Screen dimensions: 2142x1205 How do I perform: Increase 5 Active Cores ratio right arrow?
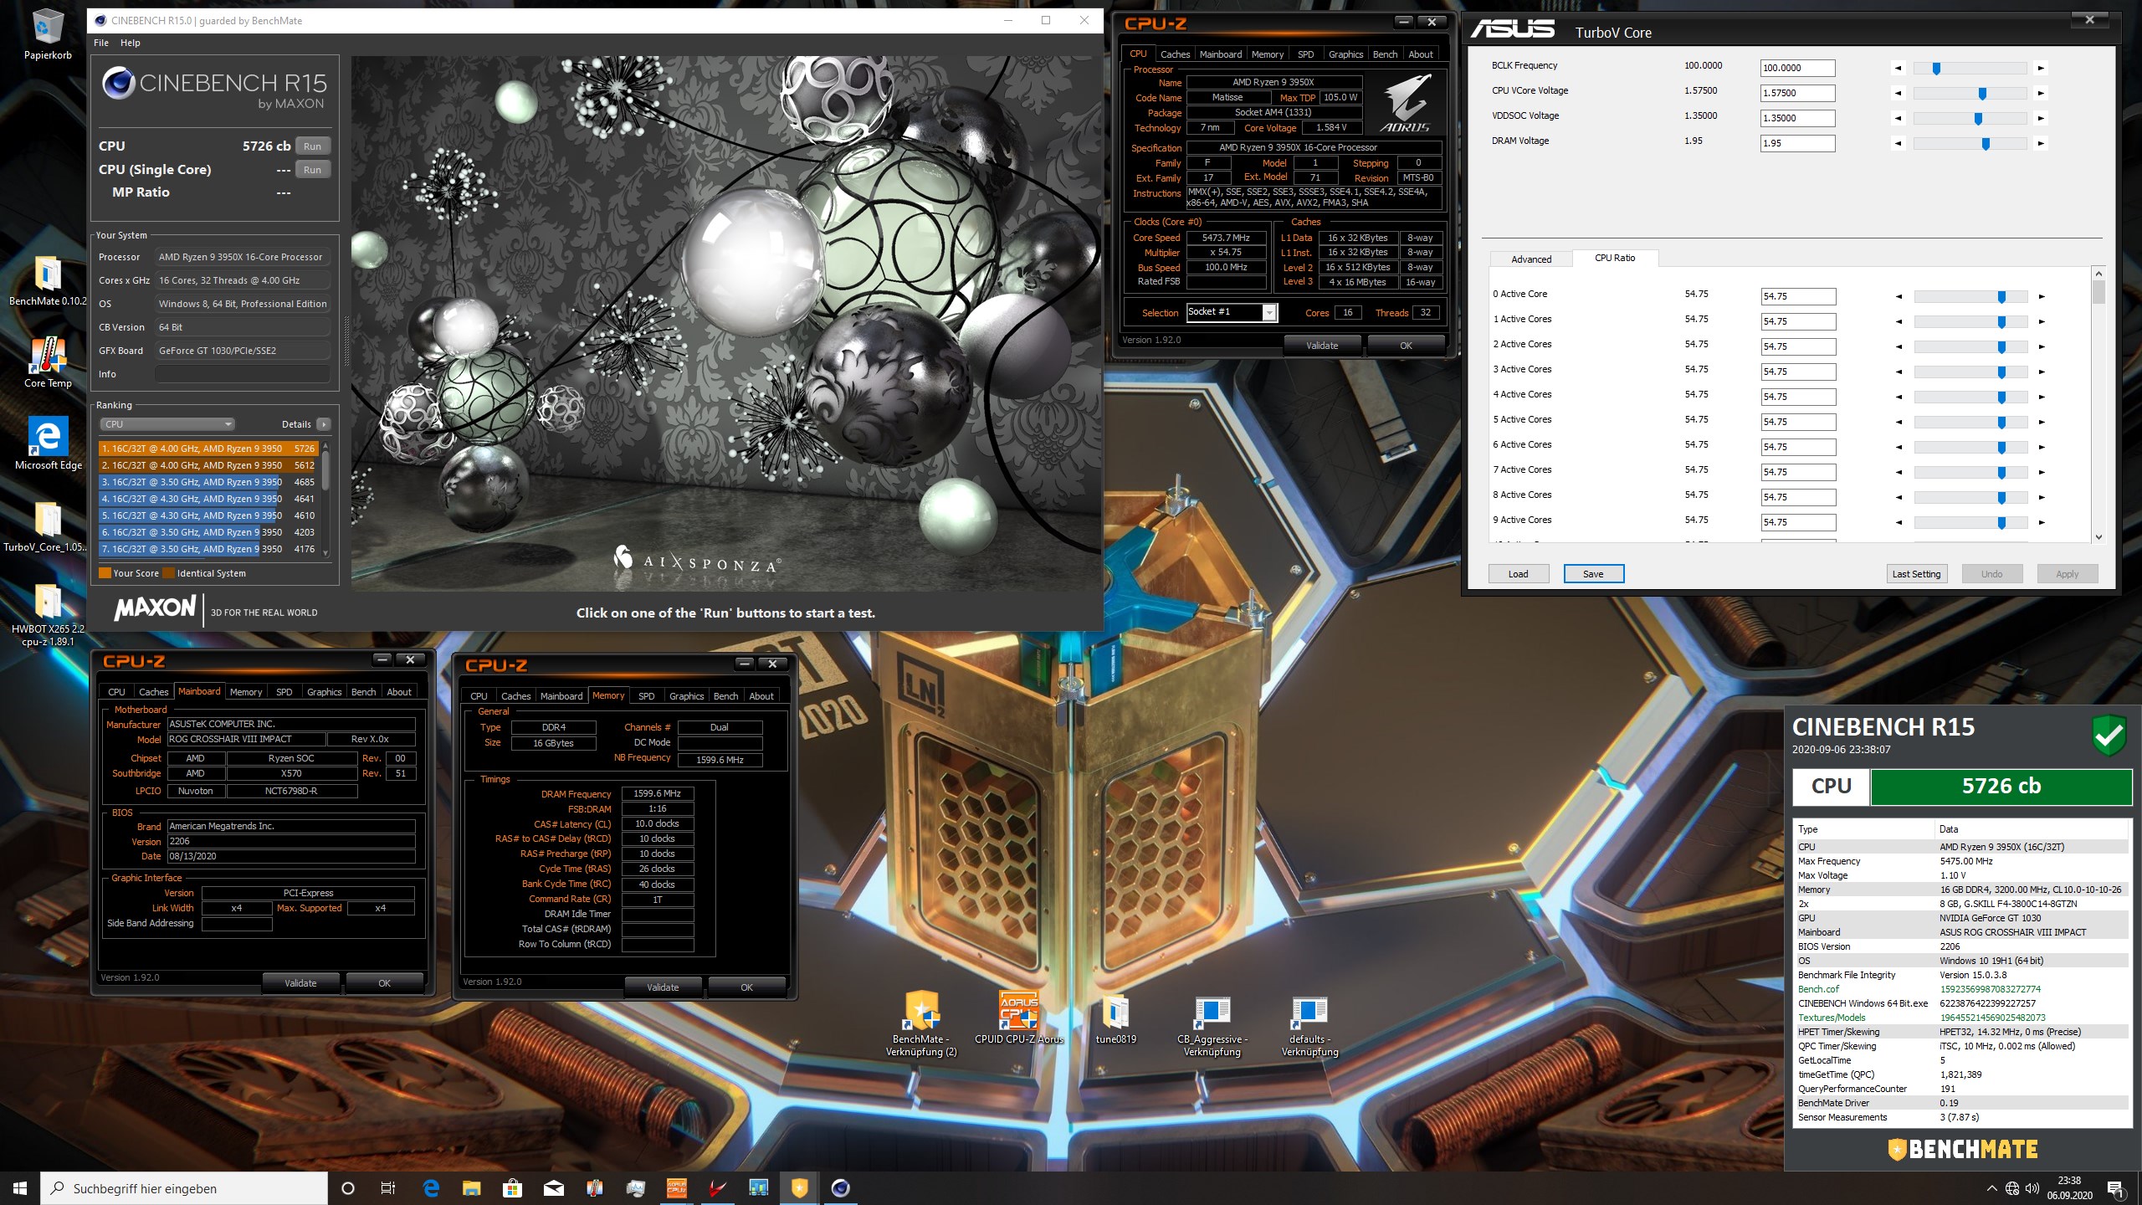coord(2042,423)
